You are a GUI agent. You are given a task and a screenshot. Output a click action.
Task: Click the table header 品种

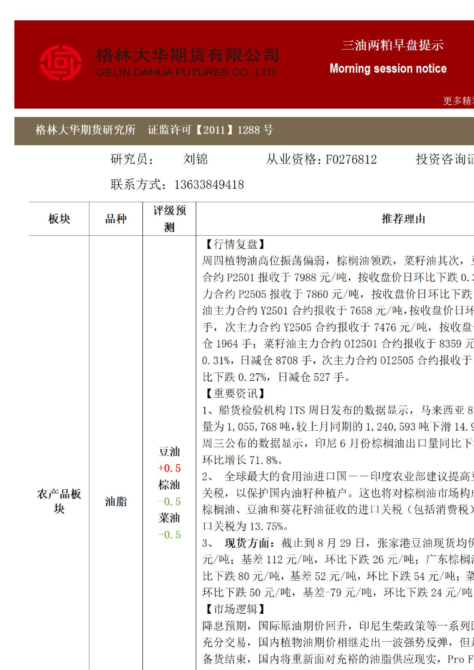click(x=116, y=219)
